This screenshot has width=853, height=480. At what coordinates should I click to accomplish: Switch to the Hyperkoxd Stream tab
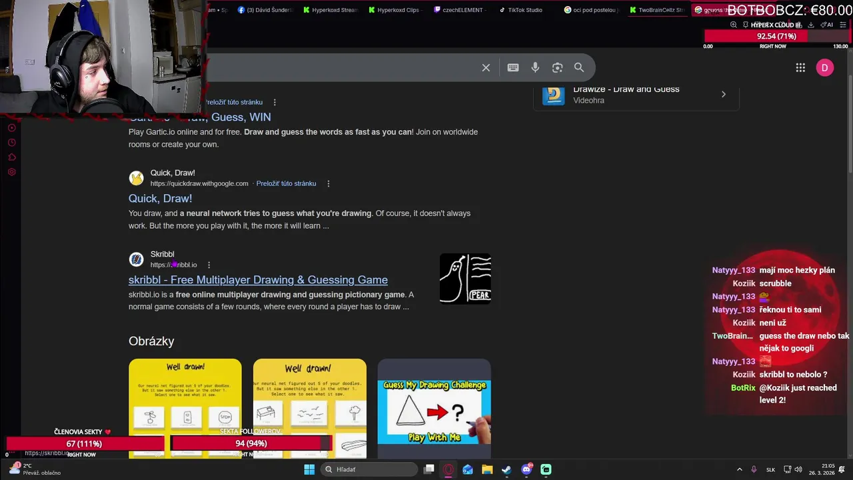click(331, 10)
